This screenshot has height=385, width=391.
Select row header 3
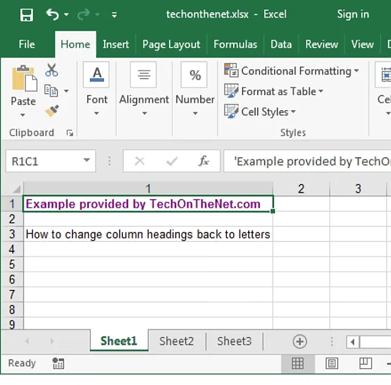coord(12,234)
